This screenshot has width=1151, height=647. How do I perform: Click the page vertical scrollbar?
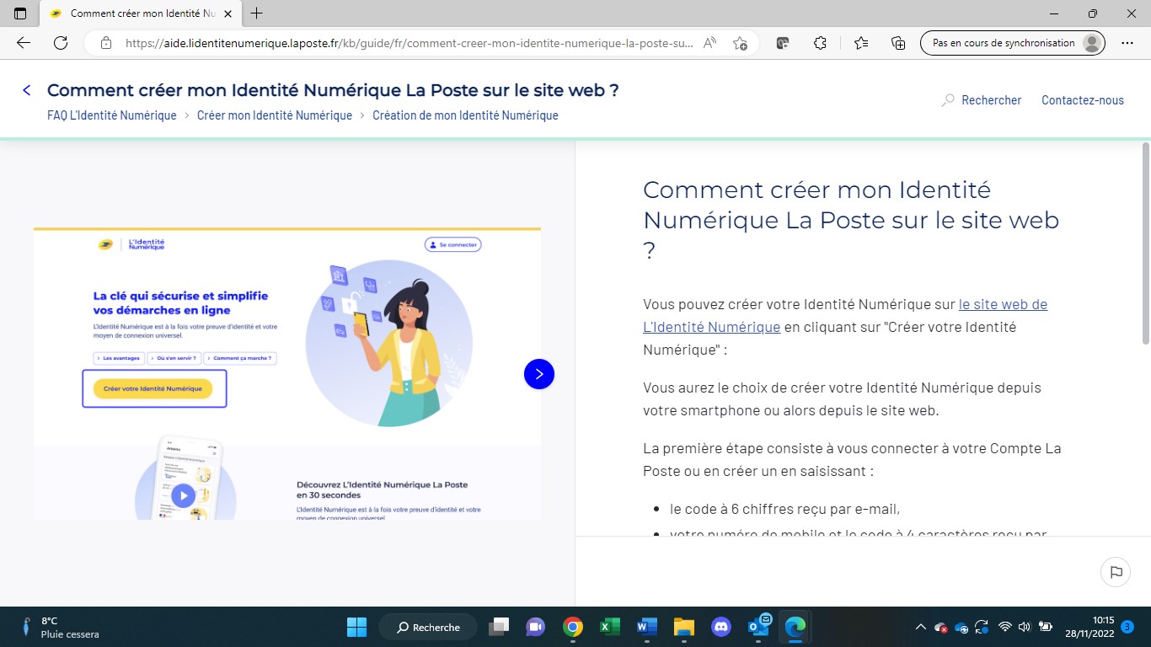coord(1145,243)
